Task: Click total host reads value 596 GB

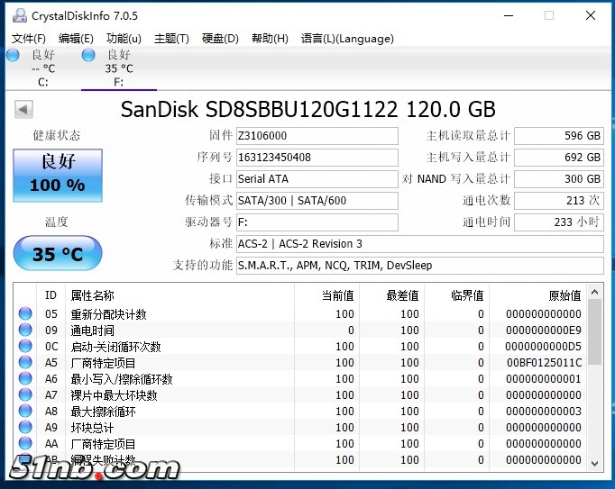Action: [x=559, y=136]
